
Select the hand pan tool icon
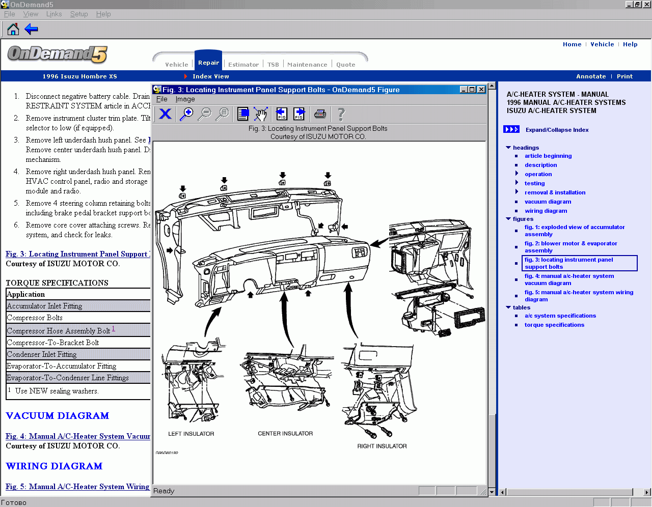point(260,114)
